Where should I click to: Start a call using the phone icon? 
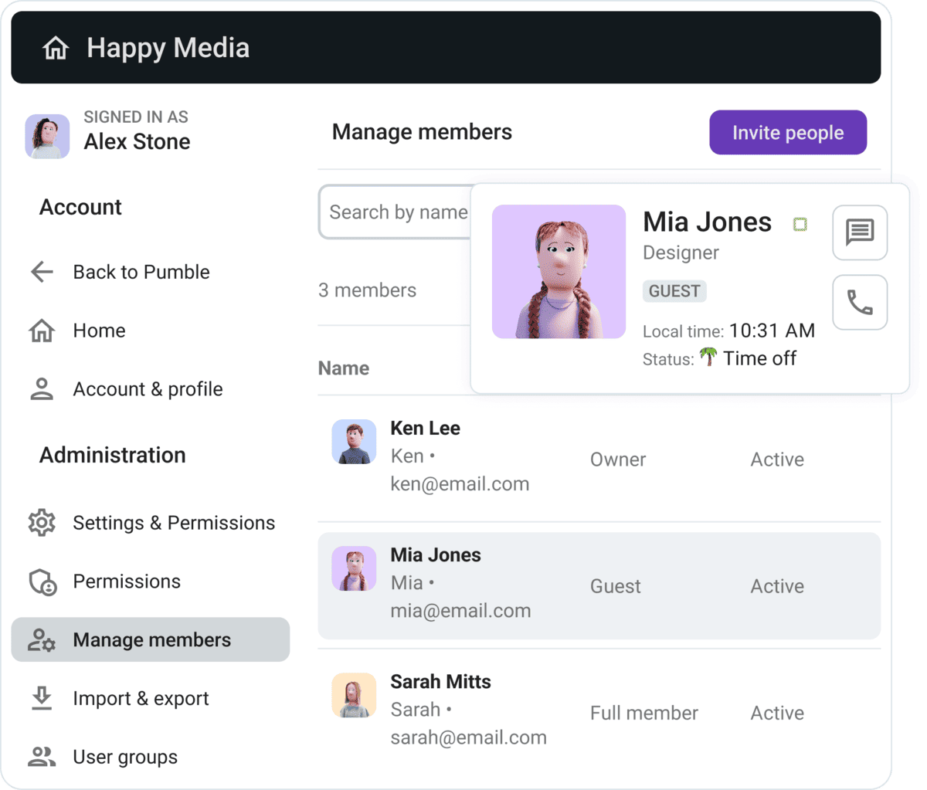point(860,302)
